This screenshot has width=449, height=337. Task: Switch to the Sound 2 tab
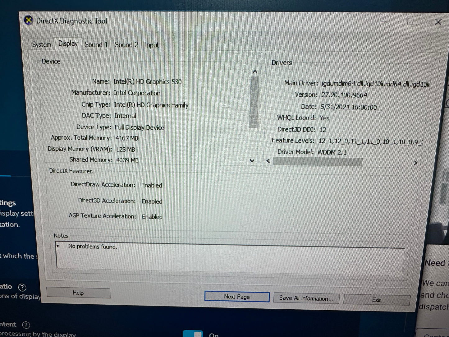tap(126, 44)
